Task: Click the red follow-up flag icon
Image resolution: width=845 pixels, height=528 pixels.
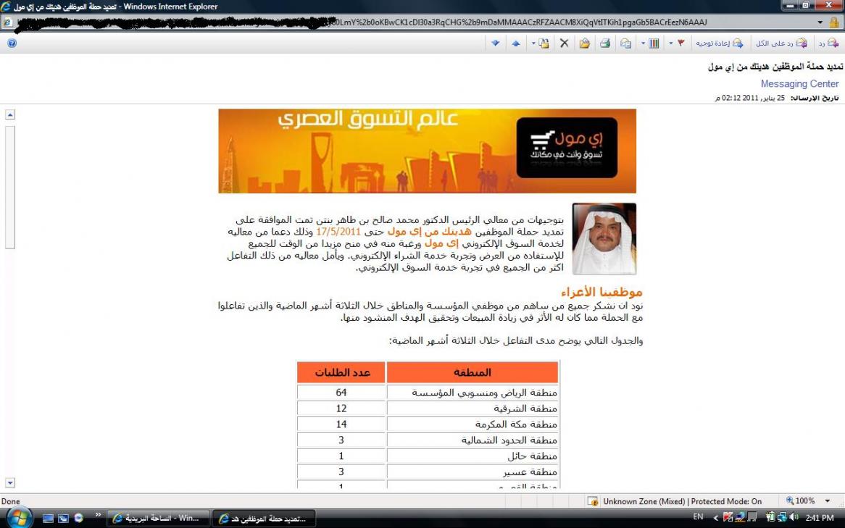Action: 681,43
